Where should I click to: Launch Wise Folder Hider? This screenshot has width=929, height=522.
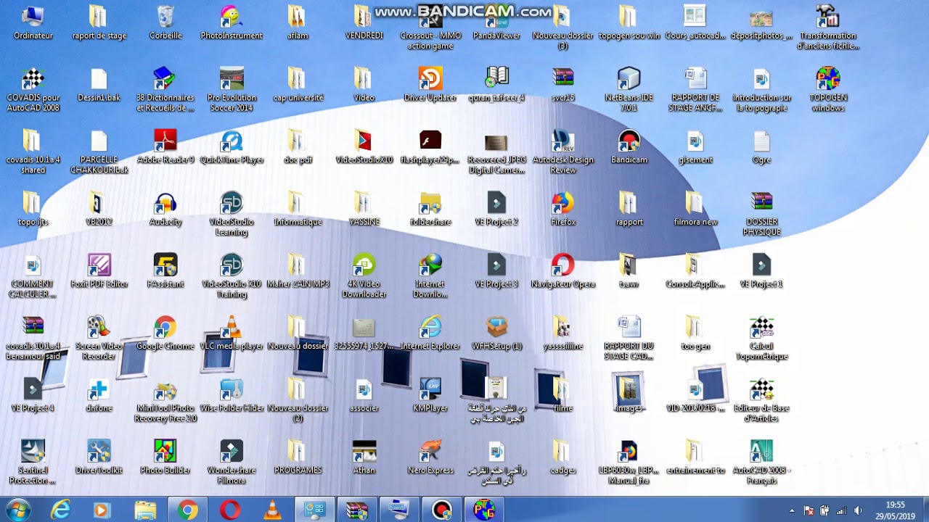click(232, 394)
